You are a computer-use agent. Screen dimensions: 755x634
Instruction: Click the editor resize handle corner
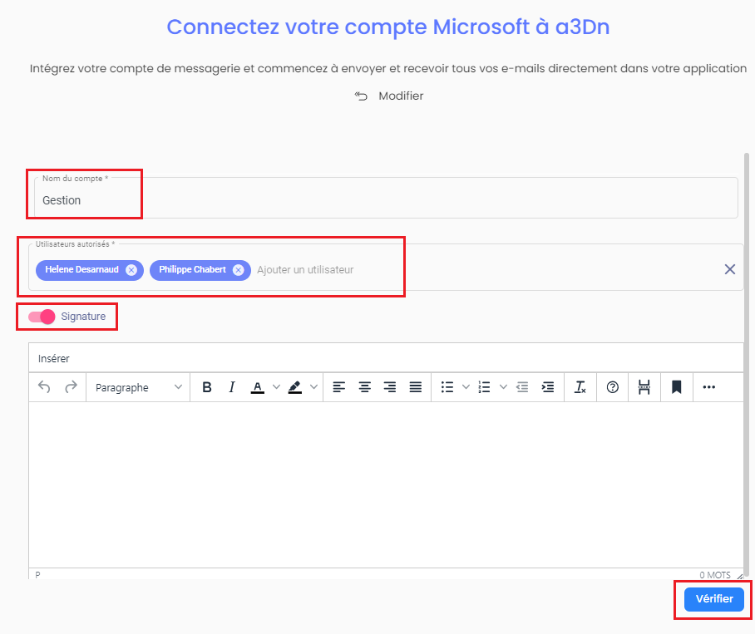tap(739, 576)
